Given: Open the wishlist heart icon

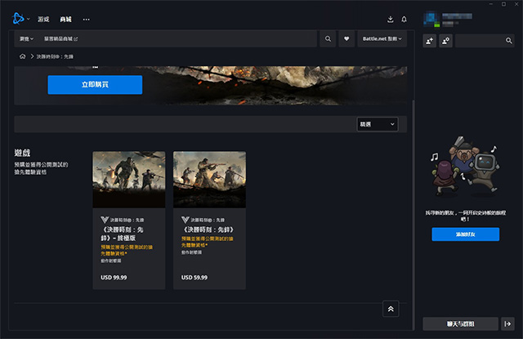Looking at the screenshot, I should coord(346,38).
